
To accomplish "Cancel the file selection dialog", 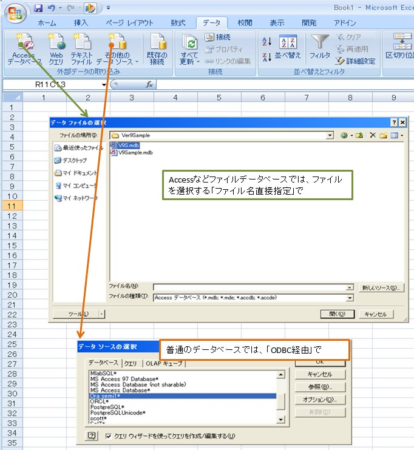I will (376, 314).
